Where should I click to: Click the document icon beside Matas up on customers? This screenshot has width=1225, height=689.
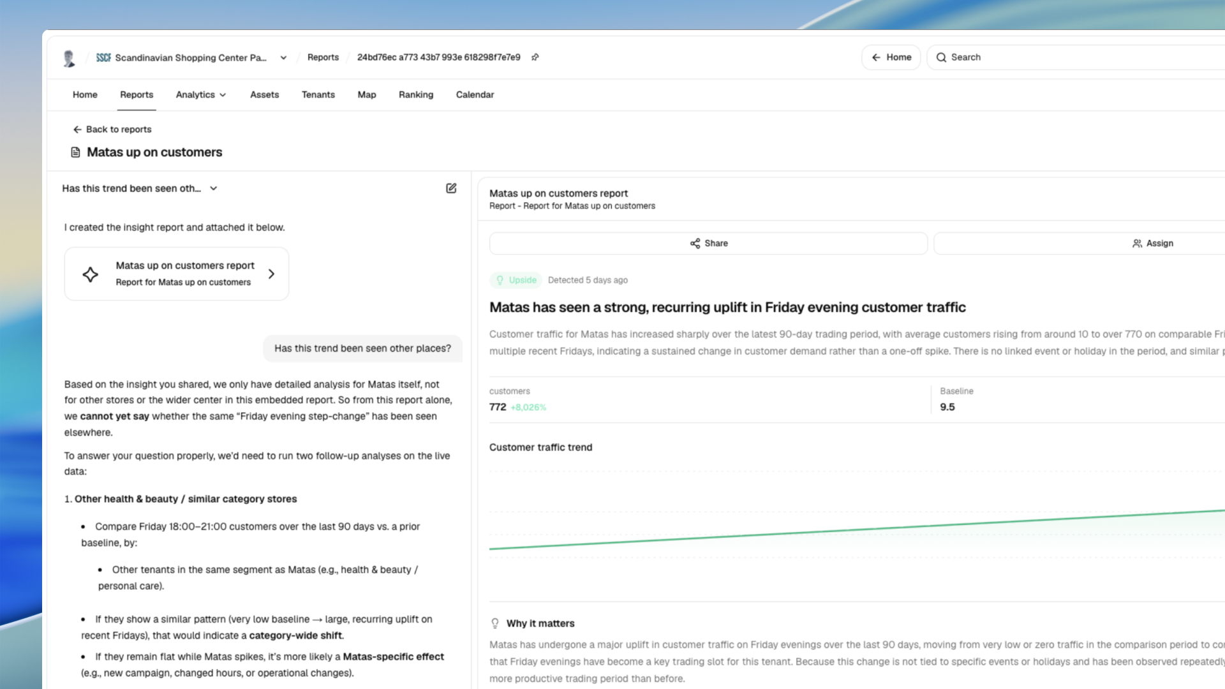[x=75, y=152]
